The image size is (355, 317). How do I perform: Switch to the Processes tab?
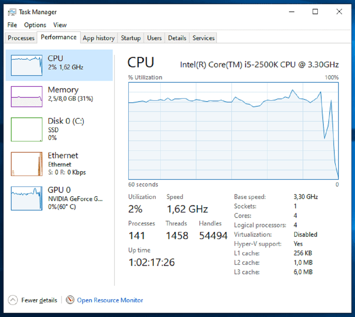(21, 38)
